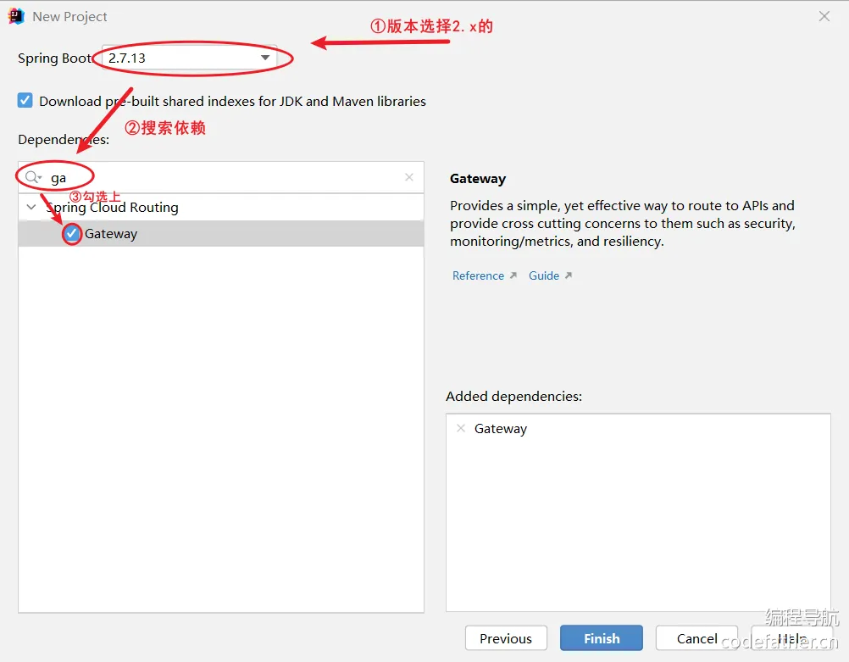Uncheck the Gateway dependency checkbox
Screen dimensions: 849x662
71,233
